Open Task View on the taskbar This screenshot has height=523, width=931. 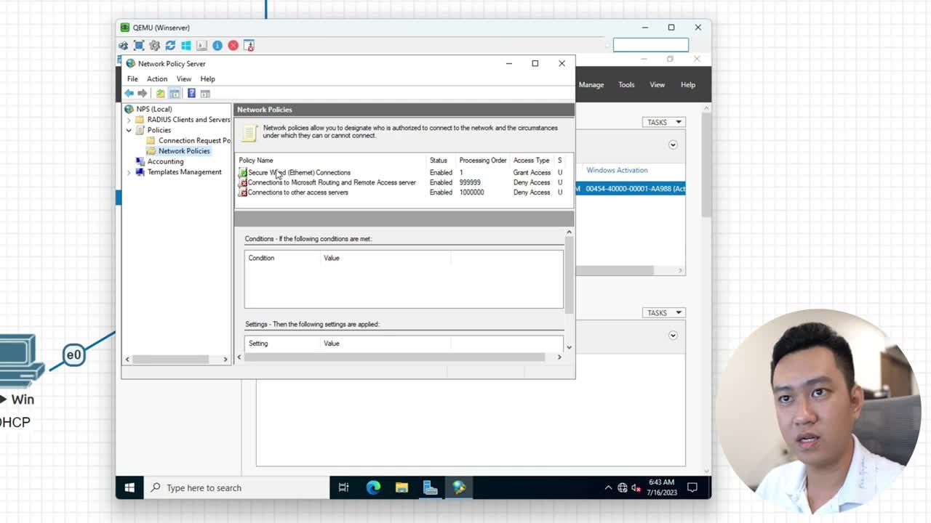[344, 487]
